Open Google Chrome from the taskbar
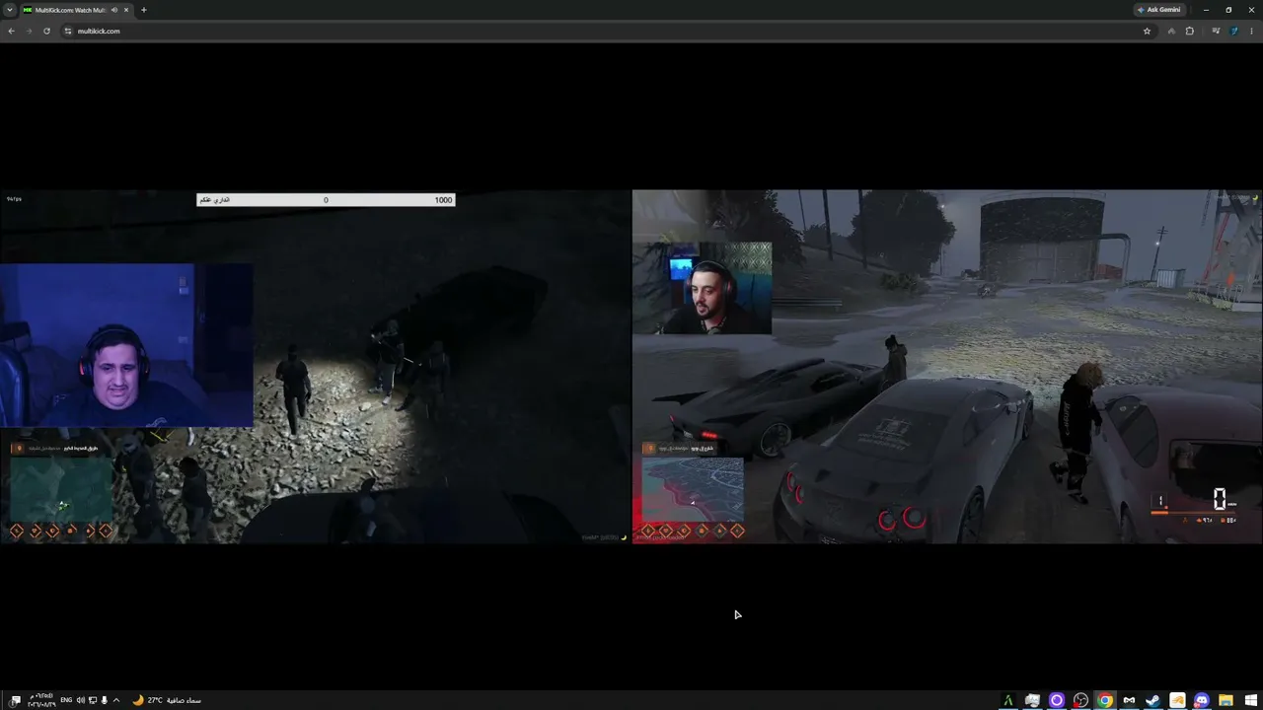This screenshot has width=1263, height=710. [1105, 700]
